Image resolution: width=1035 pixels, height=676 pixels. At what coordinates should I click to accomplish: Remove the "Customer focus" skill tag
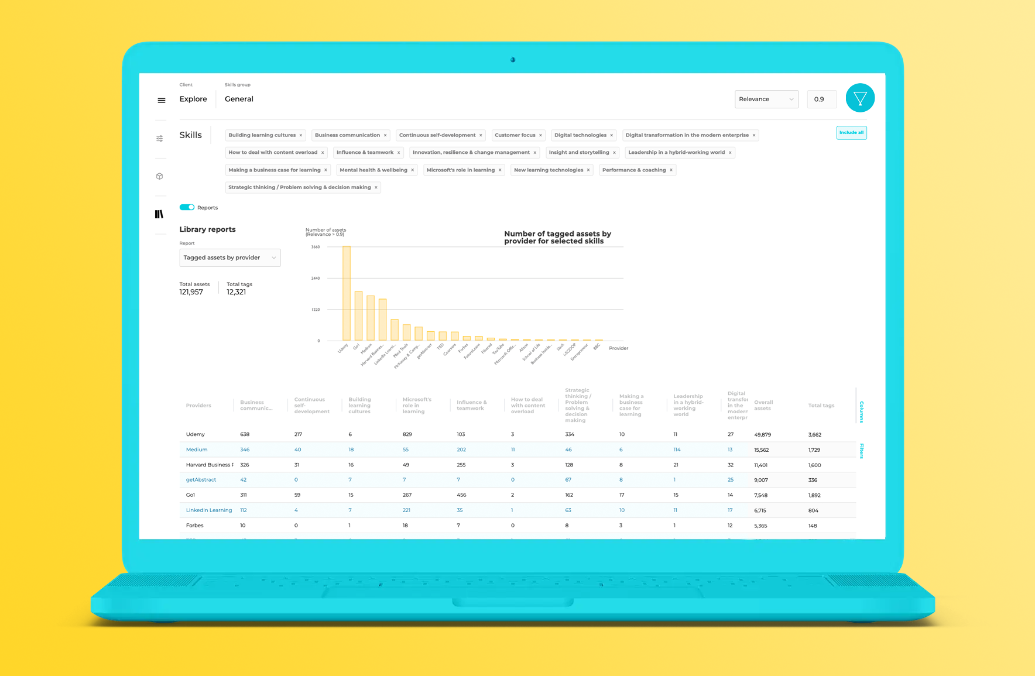click(x=540, y=135)
